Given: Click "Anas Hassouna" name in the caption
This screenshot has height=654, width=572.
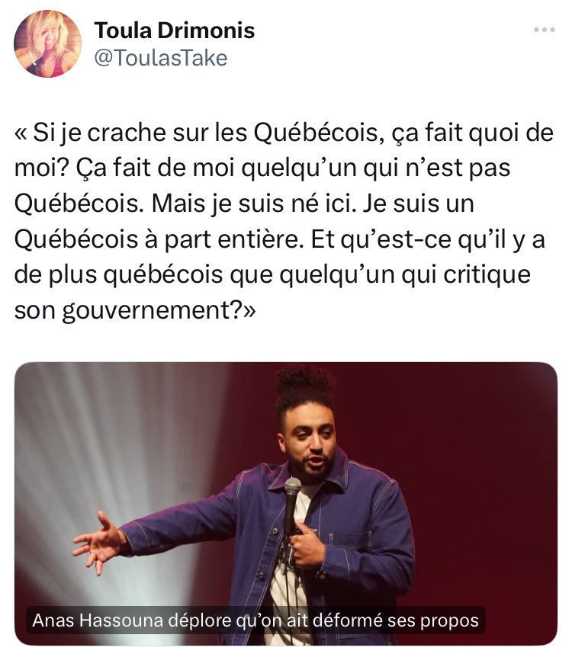Looking at the screenshot, I should tap(98, 620).
